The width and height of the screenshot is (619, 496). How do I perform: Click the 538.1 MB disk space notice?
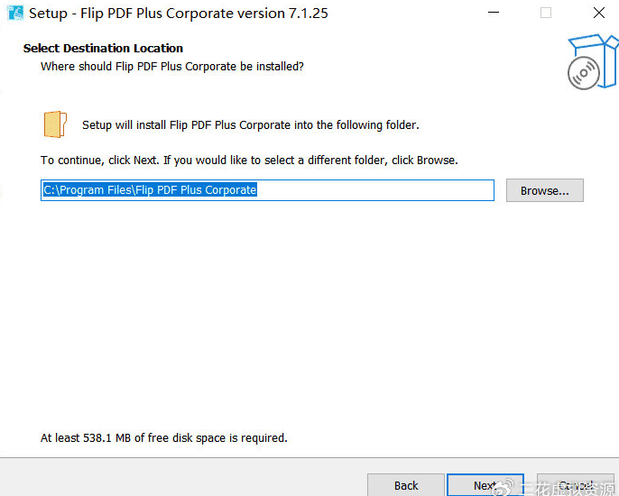(x=163, y=438)
